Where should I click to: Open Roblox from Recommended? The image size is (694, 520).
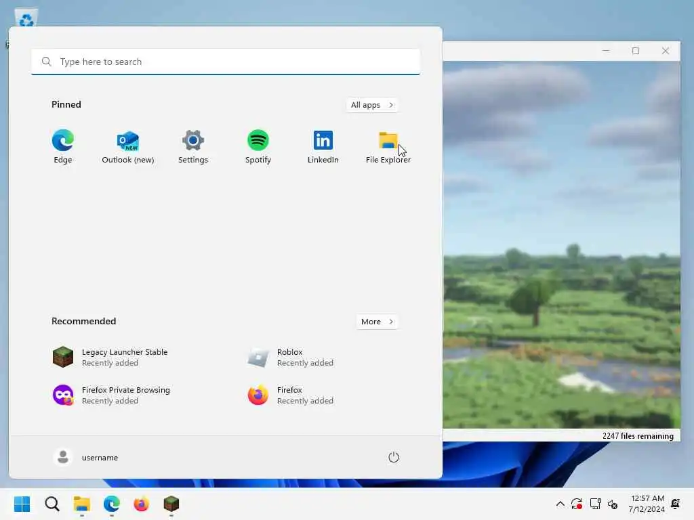291,357
